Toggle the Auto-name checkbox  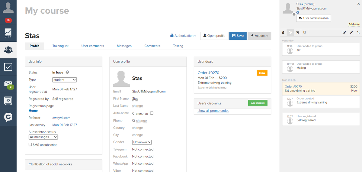152,113
